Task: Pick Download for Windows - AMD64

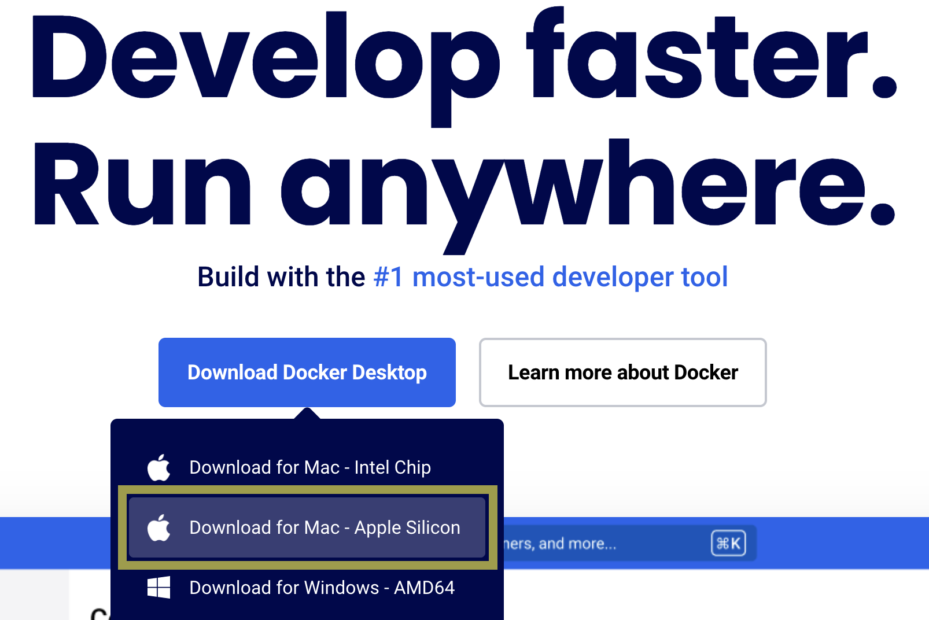Action: pos(307,588)
